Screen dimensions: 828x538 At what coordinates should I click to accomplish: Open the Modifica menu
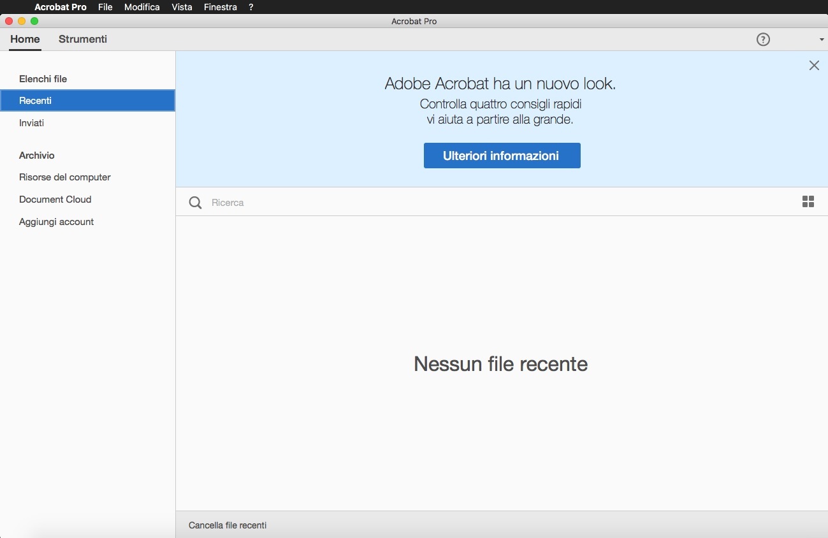point(142,7)
